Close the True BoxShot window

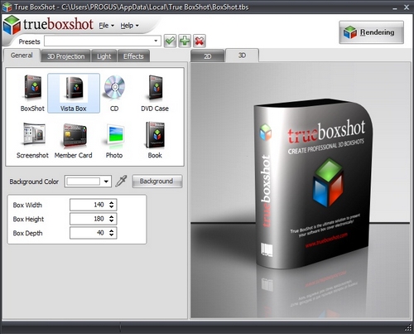coord(407,7)
